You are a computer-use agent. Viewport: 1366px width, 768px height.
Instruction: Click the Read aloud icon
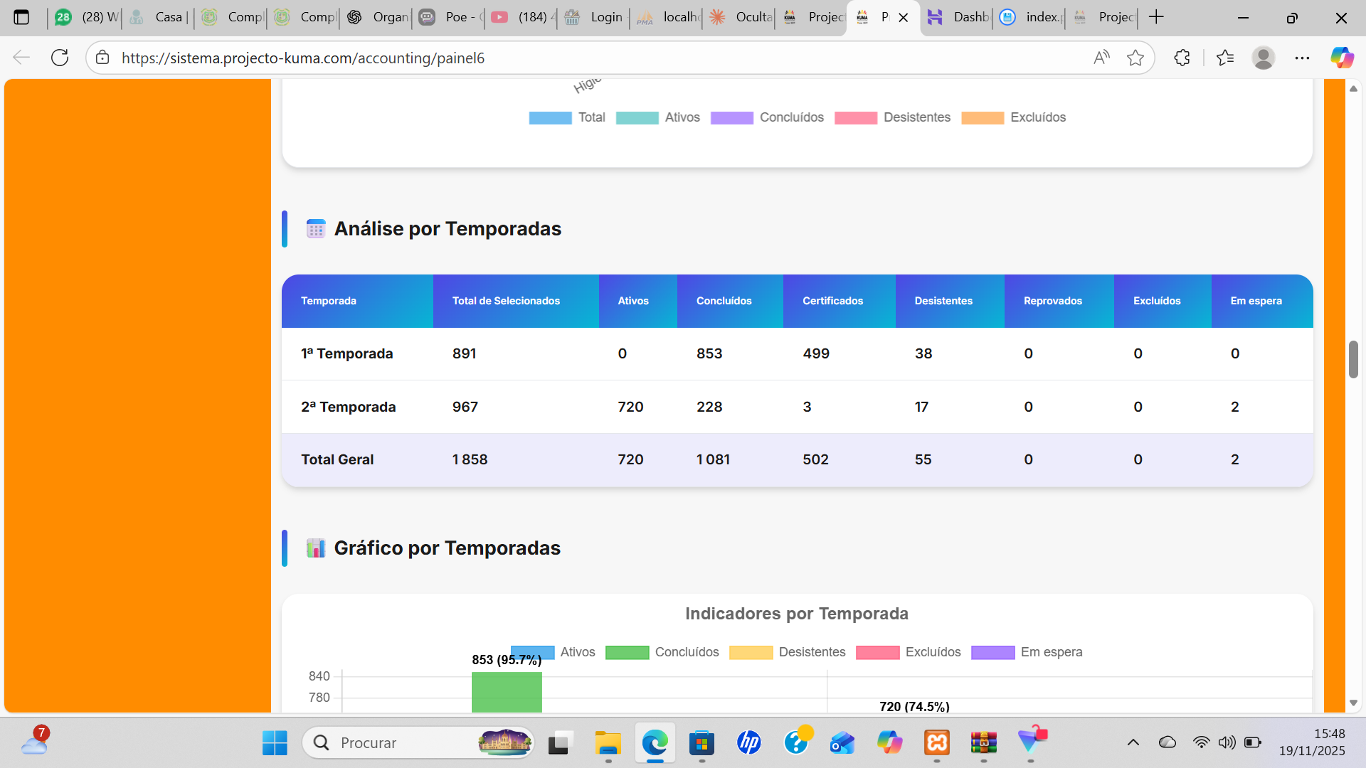click(1101, 58)
